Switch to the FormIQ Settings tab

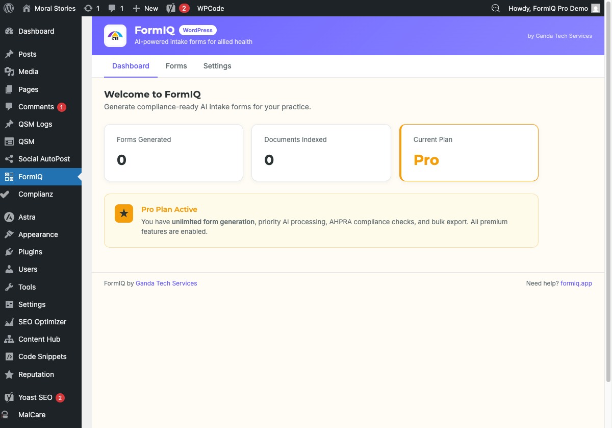(x=217, y=66)
